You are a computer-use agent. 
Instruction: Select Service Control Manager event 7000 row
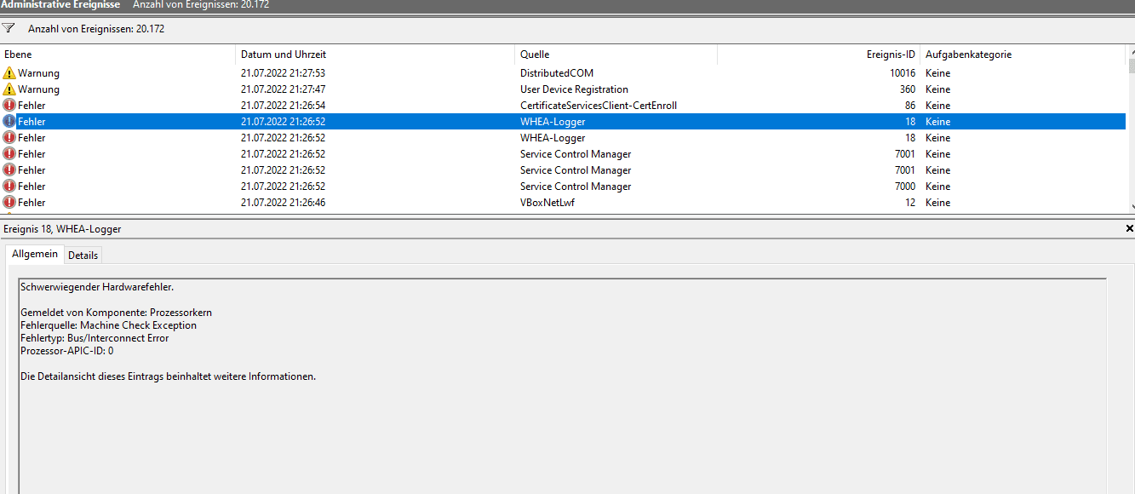563,187
